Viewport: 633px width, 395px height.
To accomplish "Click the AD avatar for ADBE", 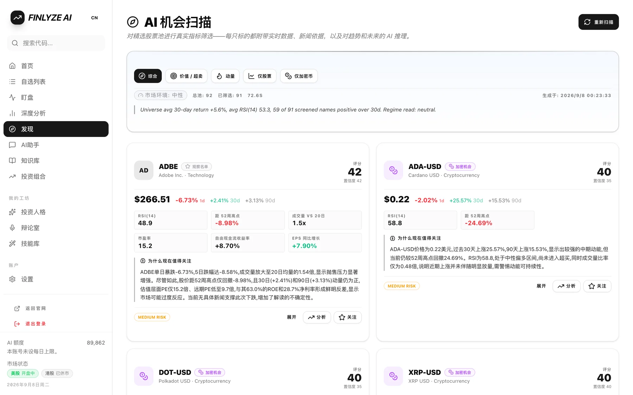I will tap(143, 170).
